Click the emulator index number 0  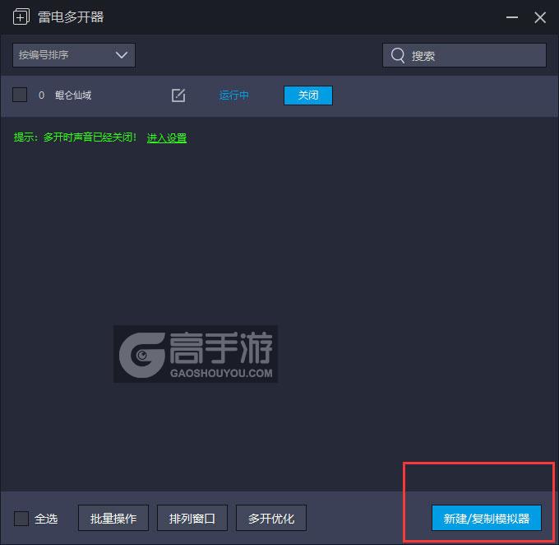click(41, 95)
